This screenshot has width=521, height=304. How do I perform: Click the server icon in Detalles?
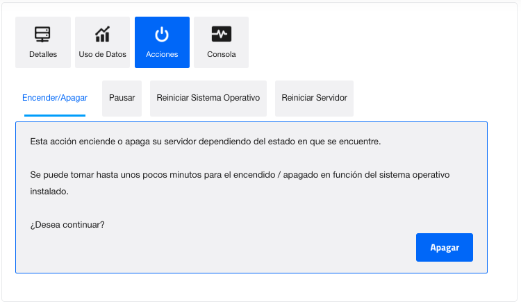click(x=43, y=34)
